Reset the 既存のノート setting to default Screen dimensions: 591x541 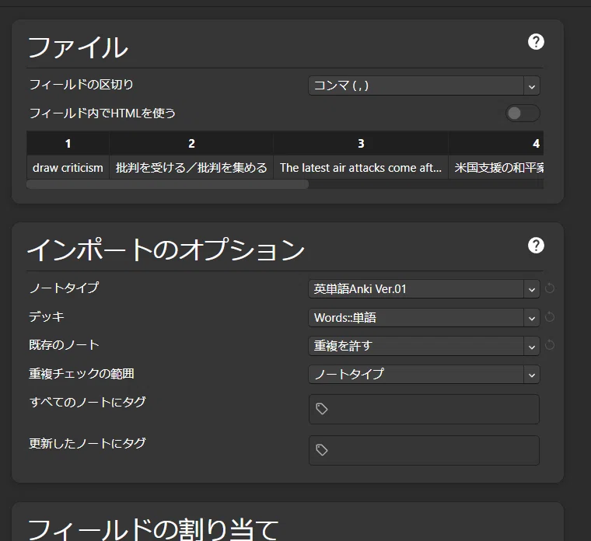point(550,345)
